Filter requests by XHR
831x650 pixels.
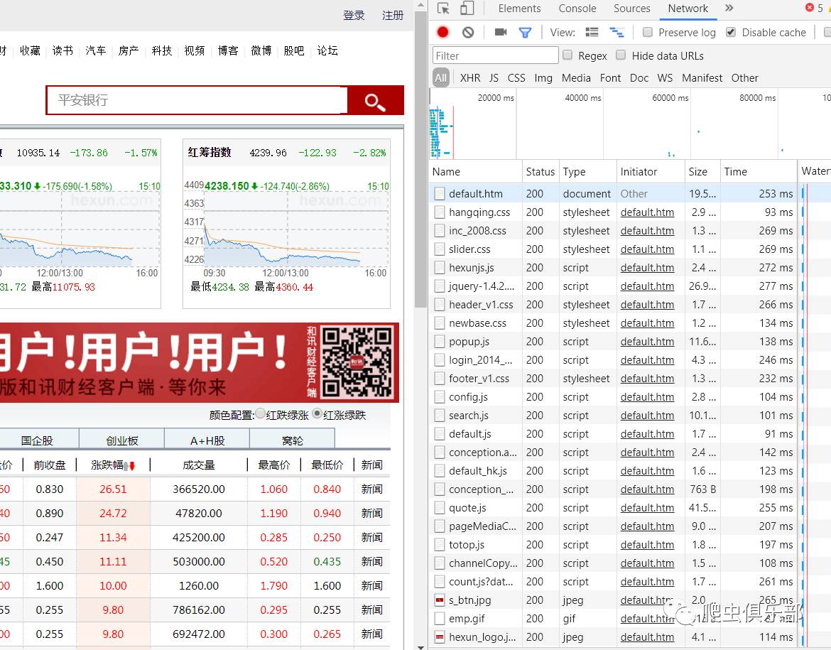pos(470,78)
